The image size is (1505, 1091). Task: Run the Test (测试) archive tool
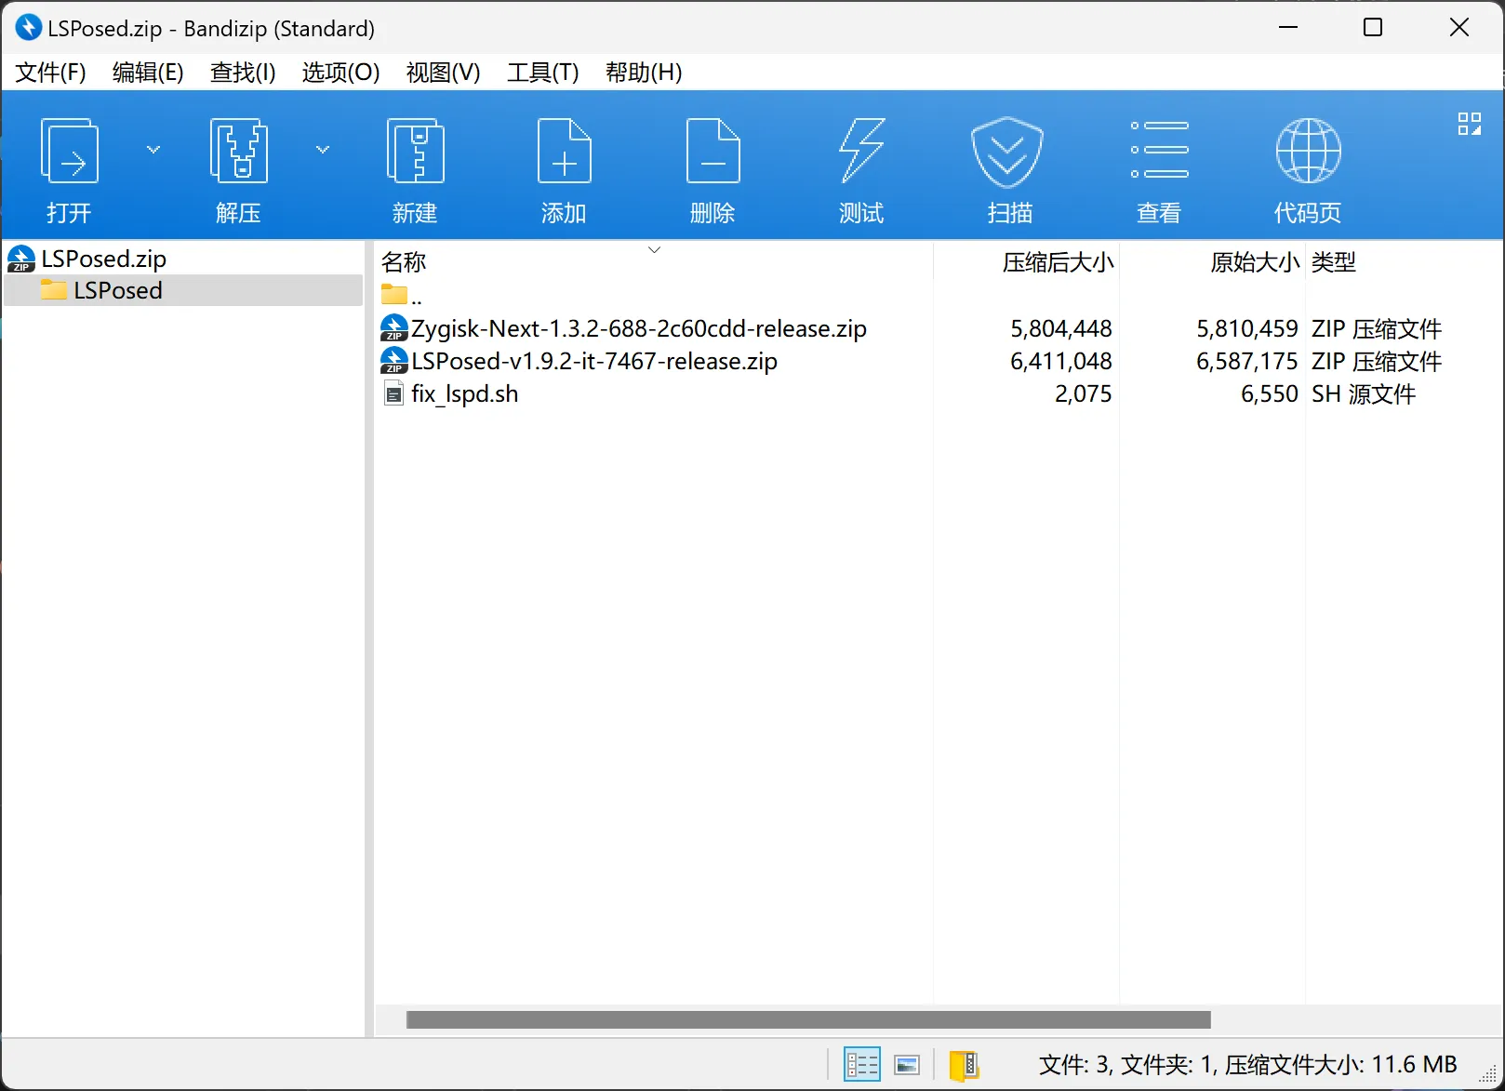tap(861, 152)
